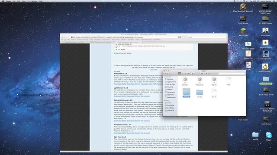The width and height of the screenshot is (277, 155).
Task: Select the Yogscast Theme Song.mp3 file
Action: [267, 104]
